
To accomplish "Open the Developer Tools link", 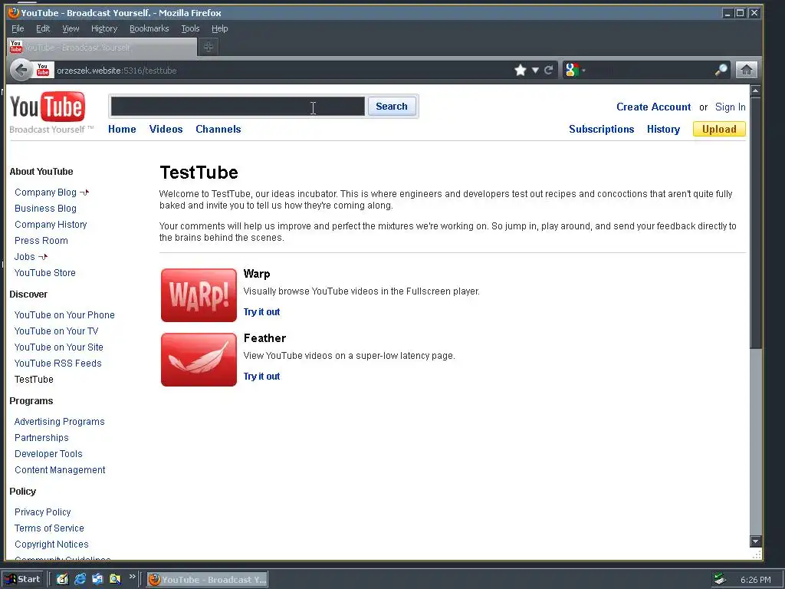I will (x=48, y=453).
